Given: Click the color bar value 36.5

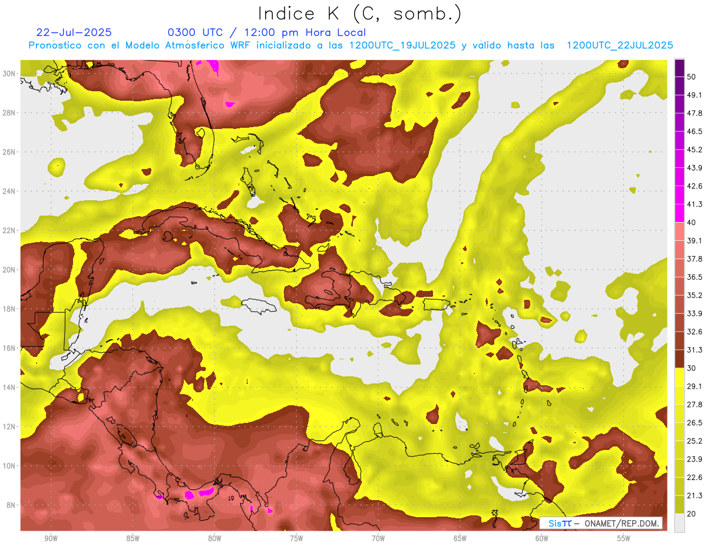Looking at the screenshot, I should (x=694, y=277).
